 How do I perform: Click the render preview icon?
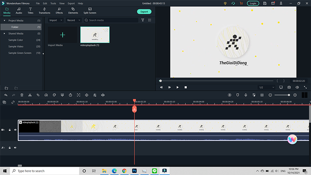click(x=230, y=95)
